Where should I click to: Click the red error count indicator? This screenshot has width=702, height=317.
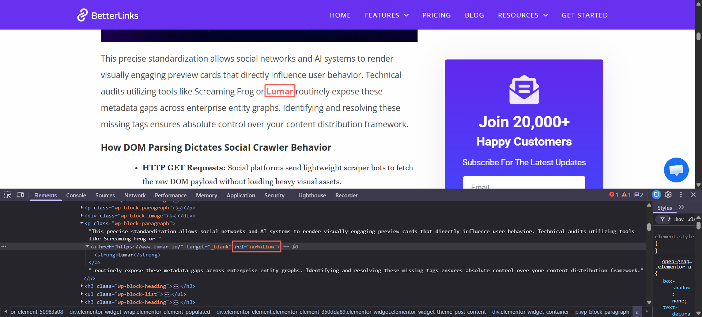pos(614,195)
